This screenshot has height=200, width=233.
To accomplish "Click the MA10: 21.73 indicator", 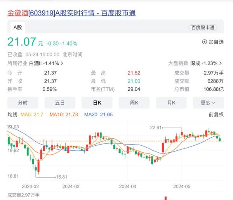I will pos(64,115).
